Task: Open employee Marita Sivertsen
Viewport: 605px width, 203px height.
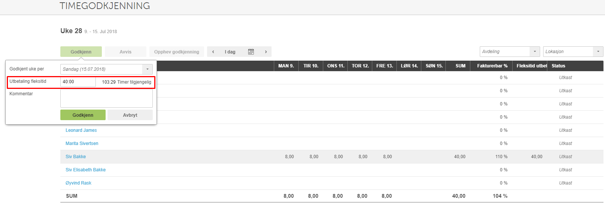Action: 82,143
